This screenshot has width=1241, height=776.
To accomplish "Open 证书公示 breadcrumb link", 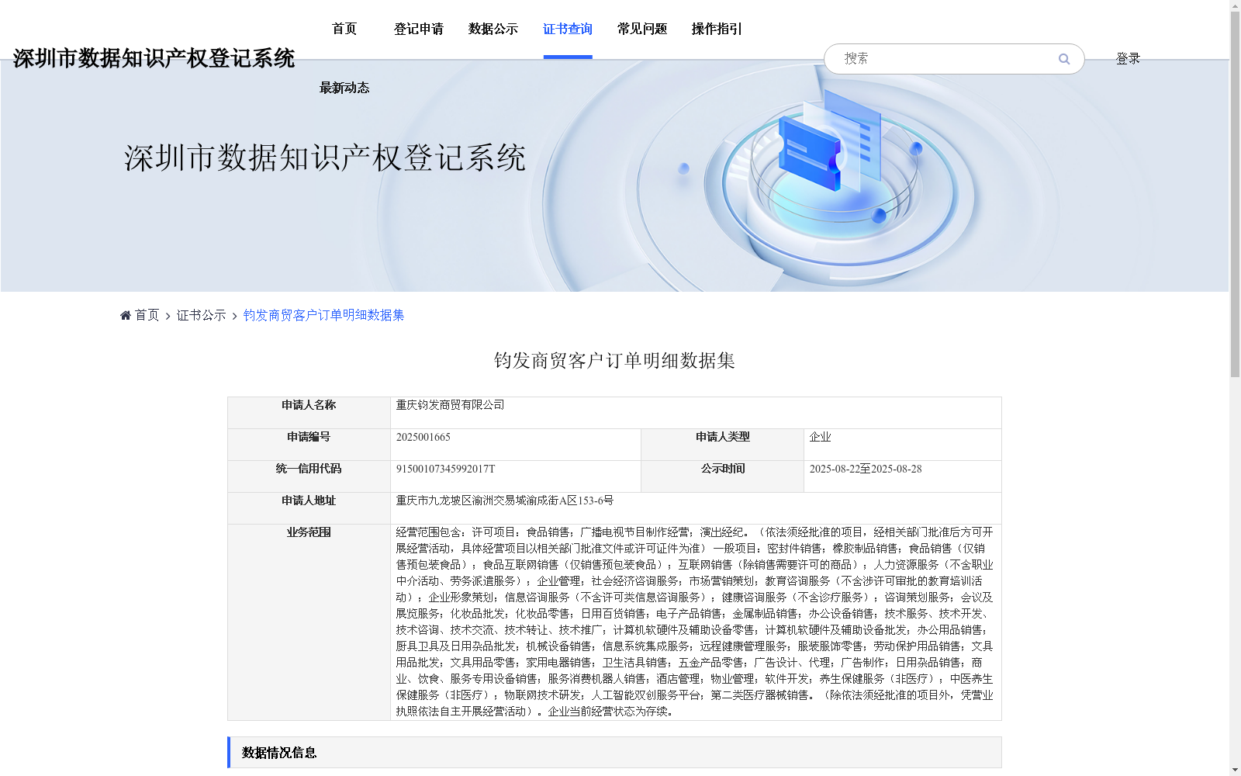I will (x=201, y=315).
